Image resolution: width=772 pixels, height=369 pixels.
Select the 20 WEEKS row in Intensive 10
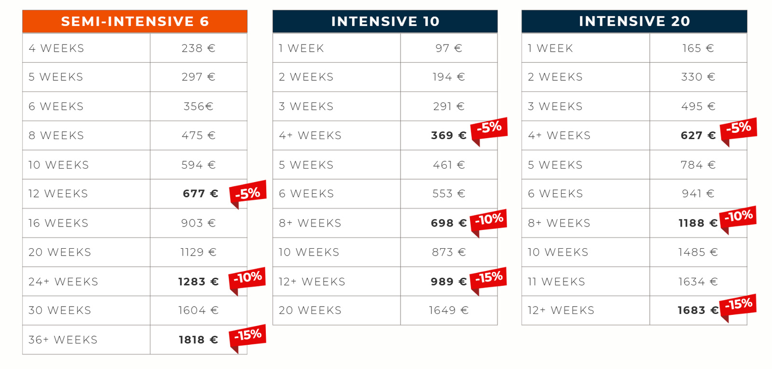pos(385,311)
